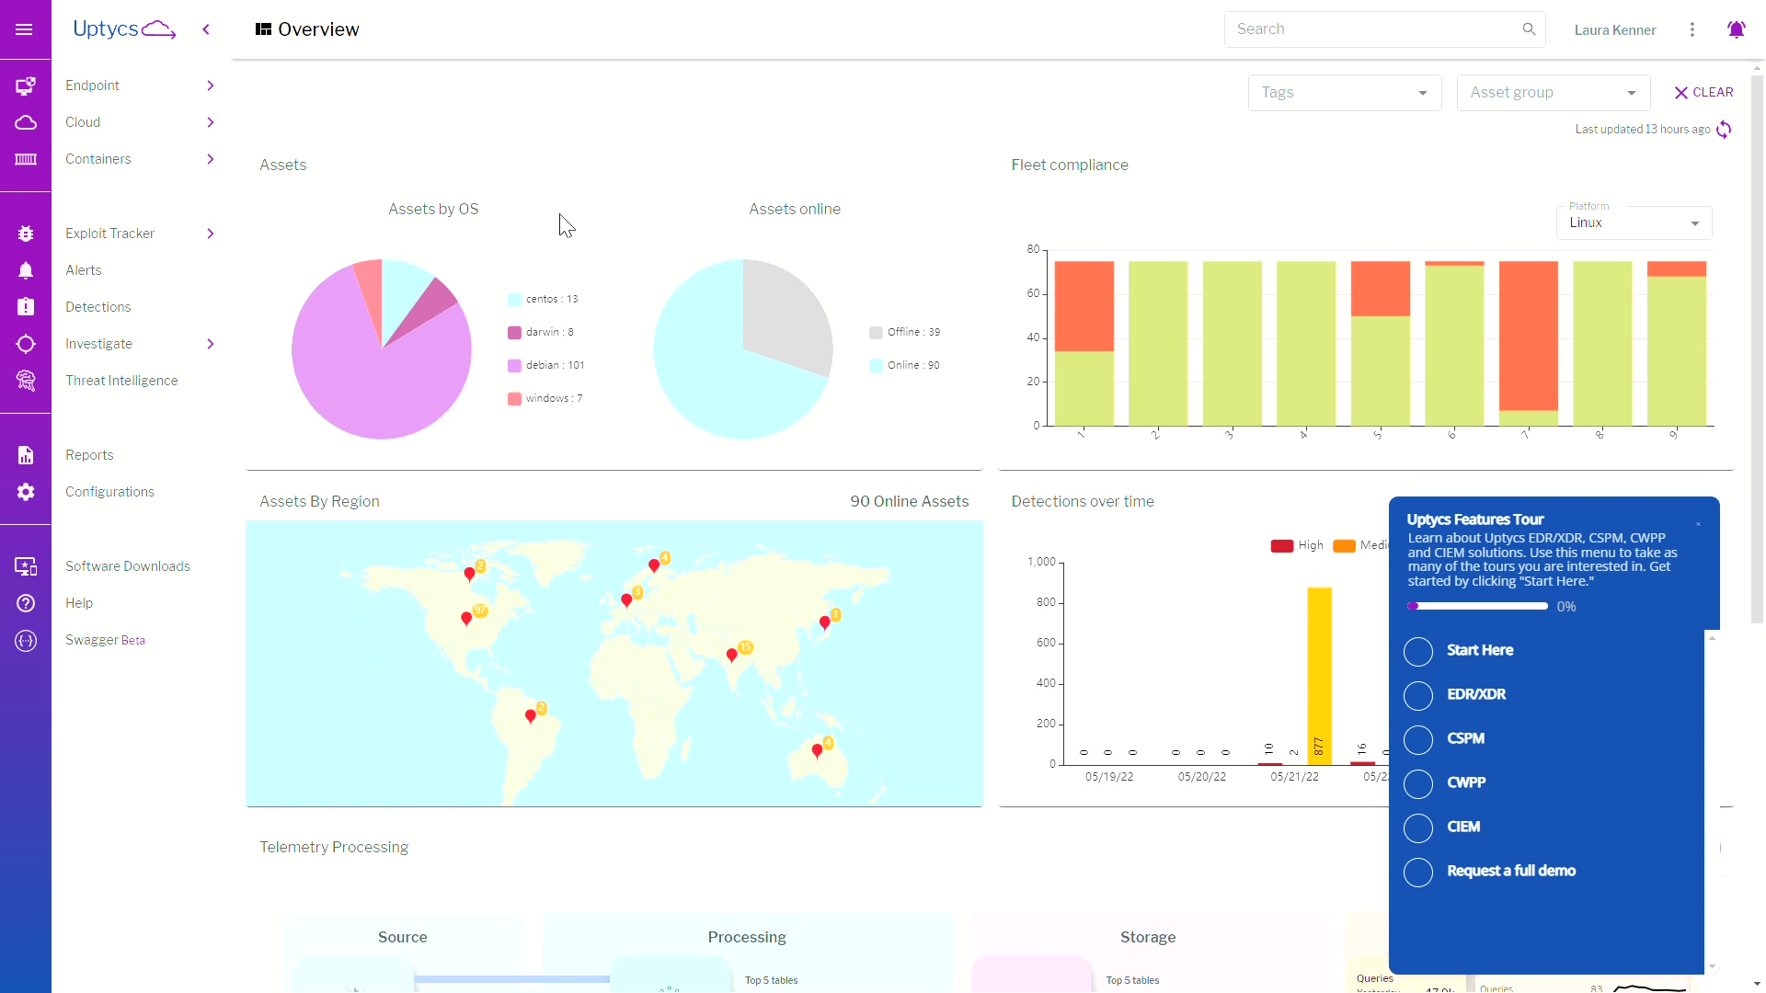
Task: Click the Endpoint sidebar icon
Action: coord(26,86)
